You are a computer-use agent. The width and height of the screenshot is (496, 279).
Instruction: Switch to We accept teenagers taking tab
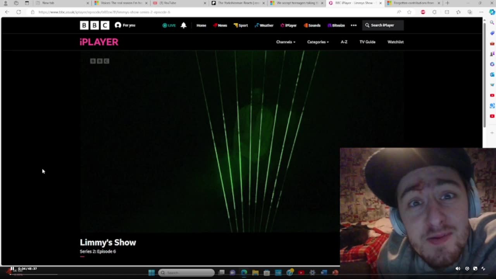pos(296,3)
